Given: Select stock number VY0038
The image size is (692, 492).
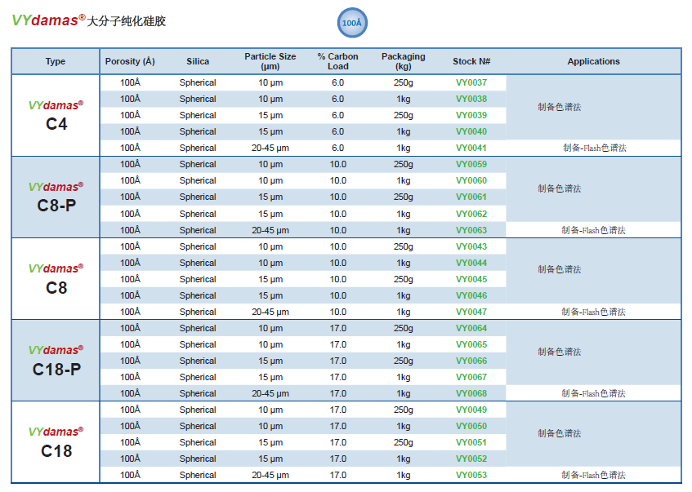Looking at the screenshot, I should click(x=471, y=99).
